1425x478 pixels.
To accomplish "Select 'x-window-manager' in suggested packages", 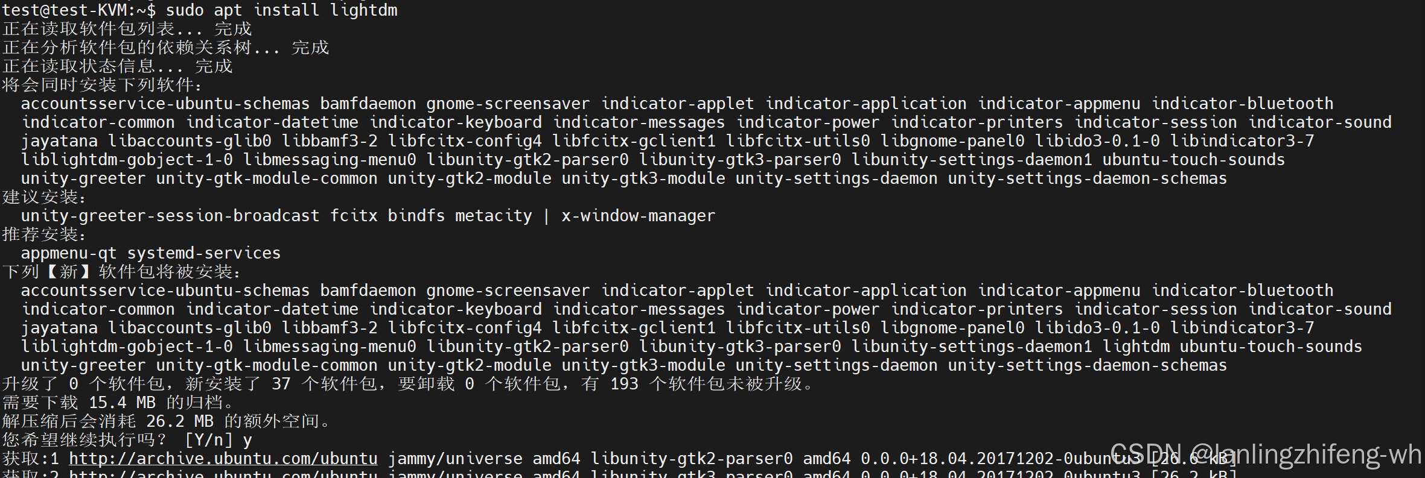I will tap(639, 216).
